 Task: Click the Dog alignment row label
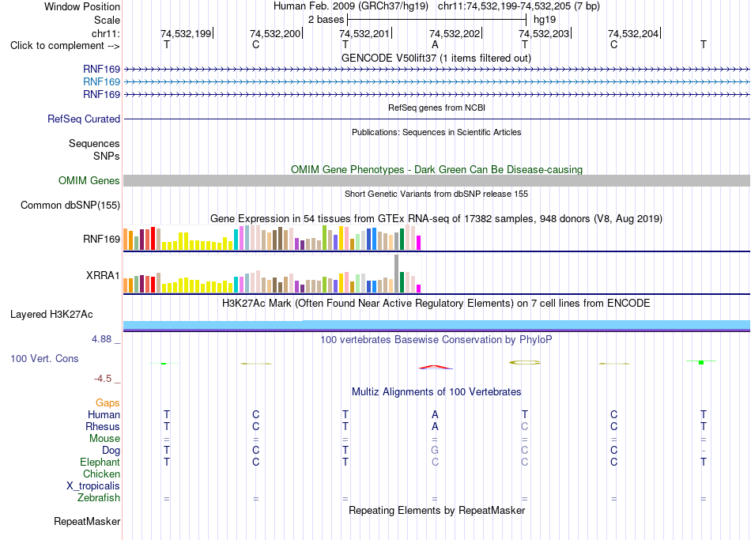tap(111, 451)
